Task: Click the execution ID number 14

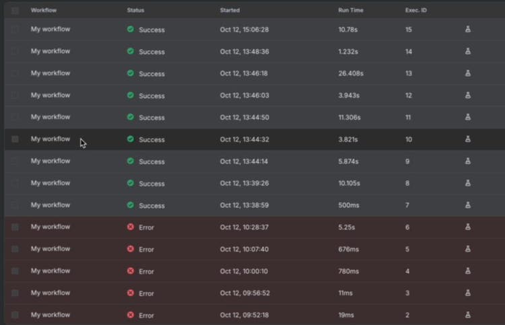Action: (x=409, y=52)
